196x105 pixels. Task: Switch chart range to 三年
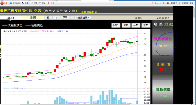(x=146, y=25)
